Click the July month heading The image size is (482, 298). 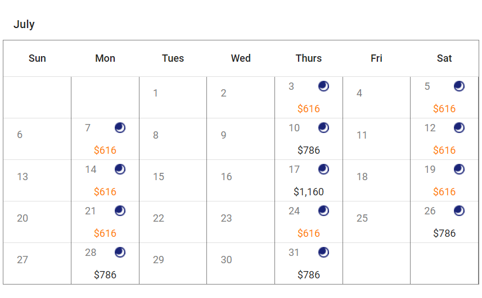point(24,24)
